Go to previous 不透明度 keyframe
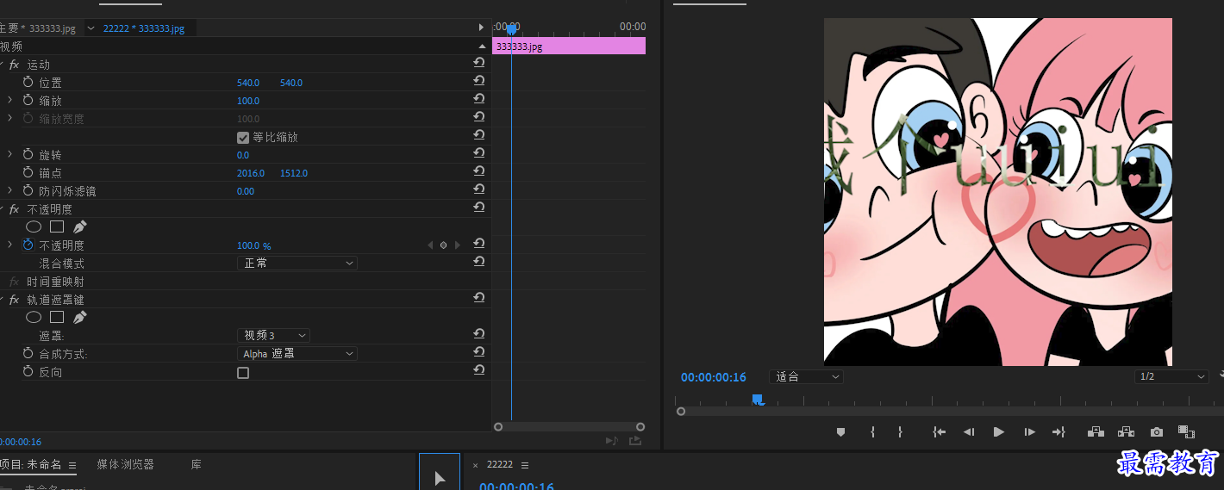Screen dimensions: 1224x490 (x=430, y=245)
